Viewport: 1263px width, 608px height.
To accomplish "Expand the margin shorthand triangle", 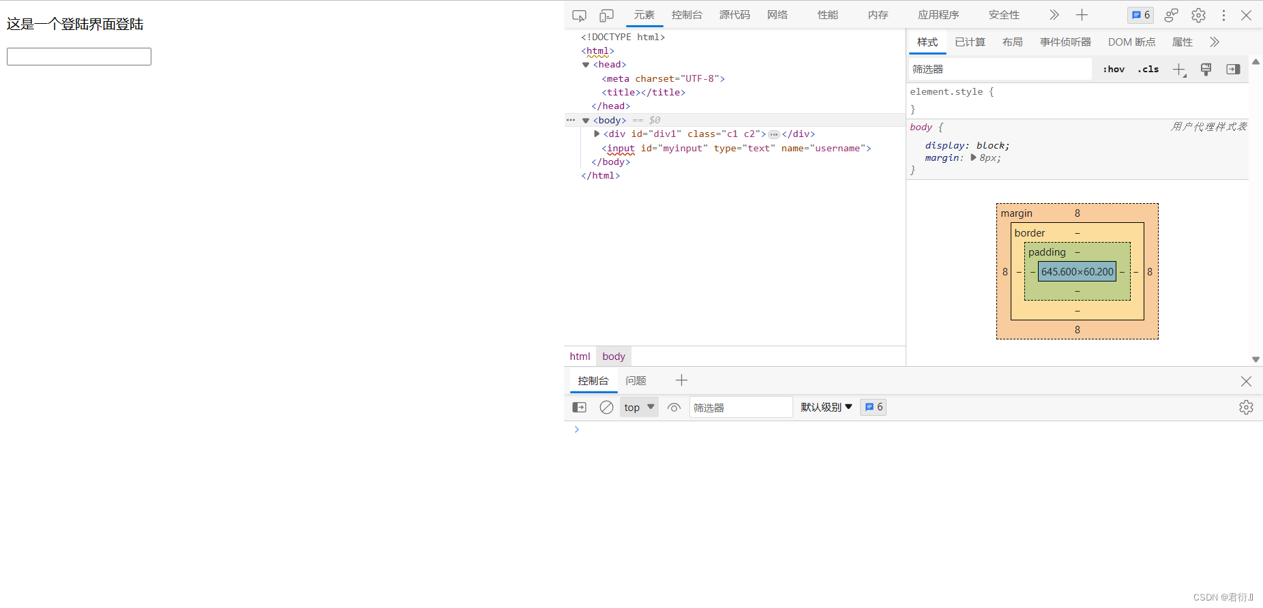I will point(973,157).
